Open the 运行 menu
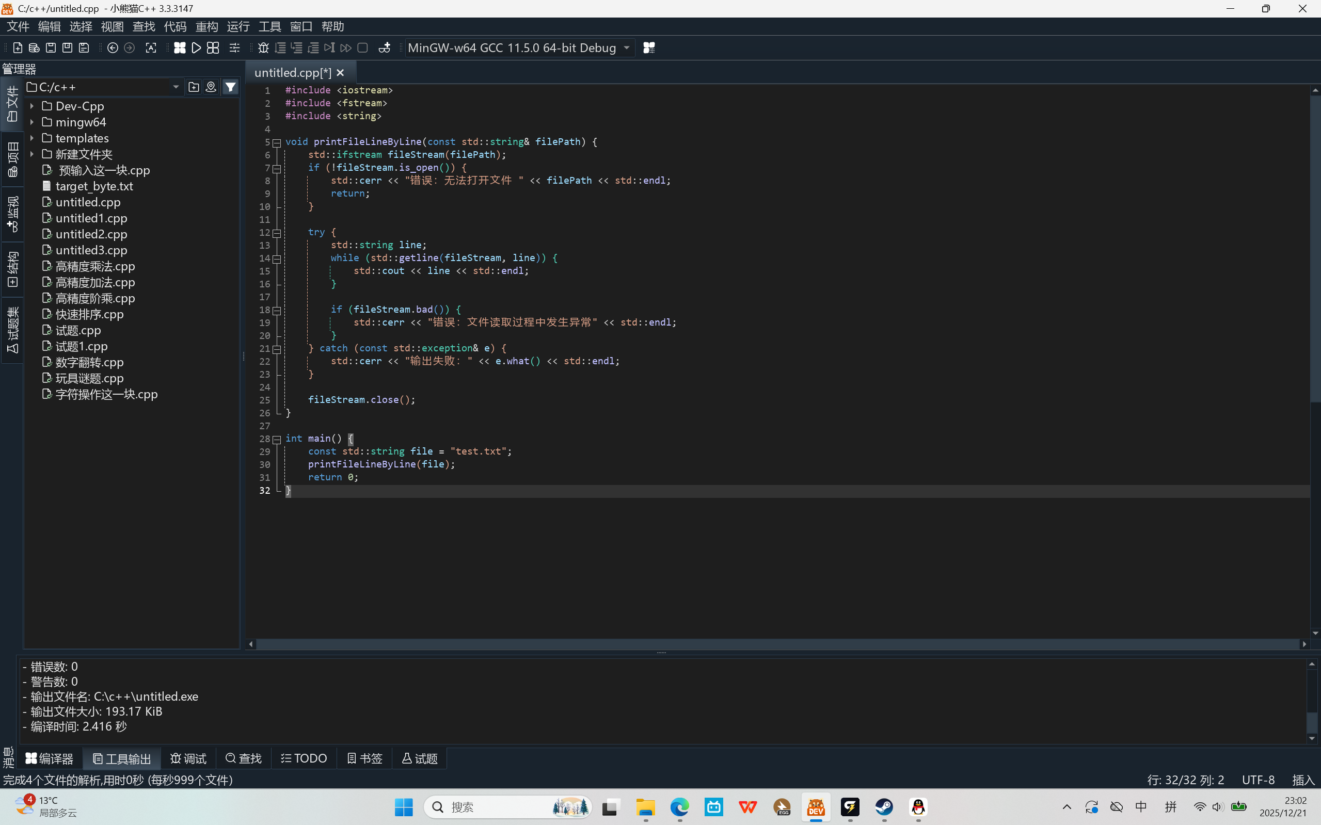This screenshot has width=1321, height=825. coord(238,26)
